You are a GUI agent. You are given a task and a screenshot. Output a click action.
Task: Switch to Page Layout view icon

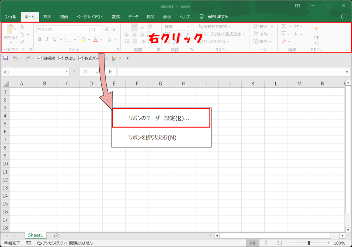(x=265, y=243)
